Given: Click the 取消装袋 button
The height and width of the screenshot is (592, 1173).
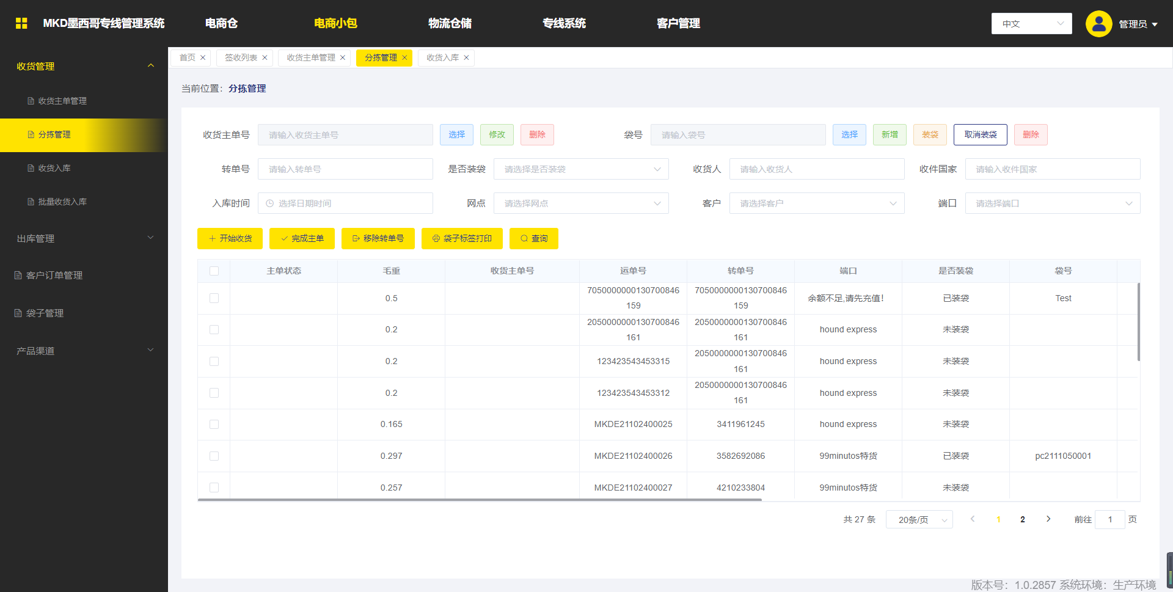Looking at the screenshot, I should click(x=980, y=135).
